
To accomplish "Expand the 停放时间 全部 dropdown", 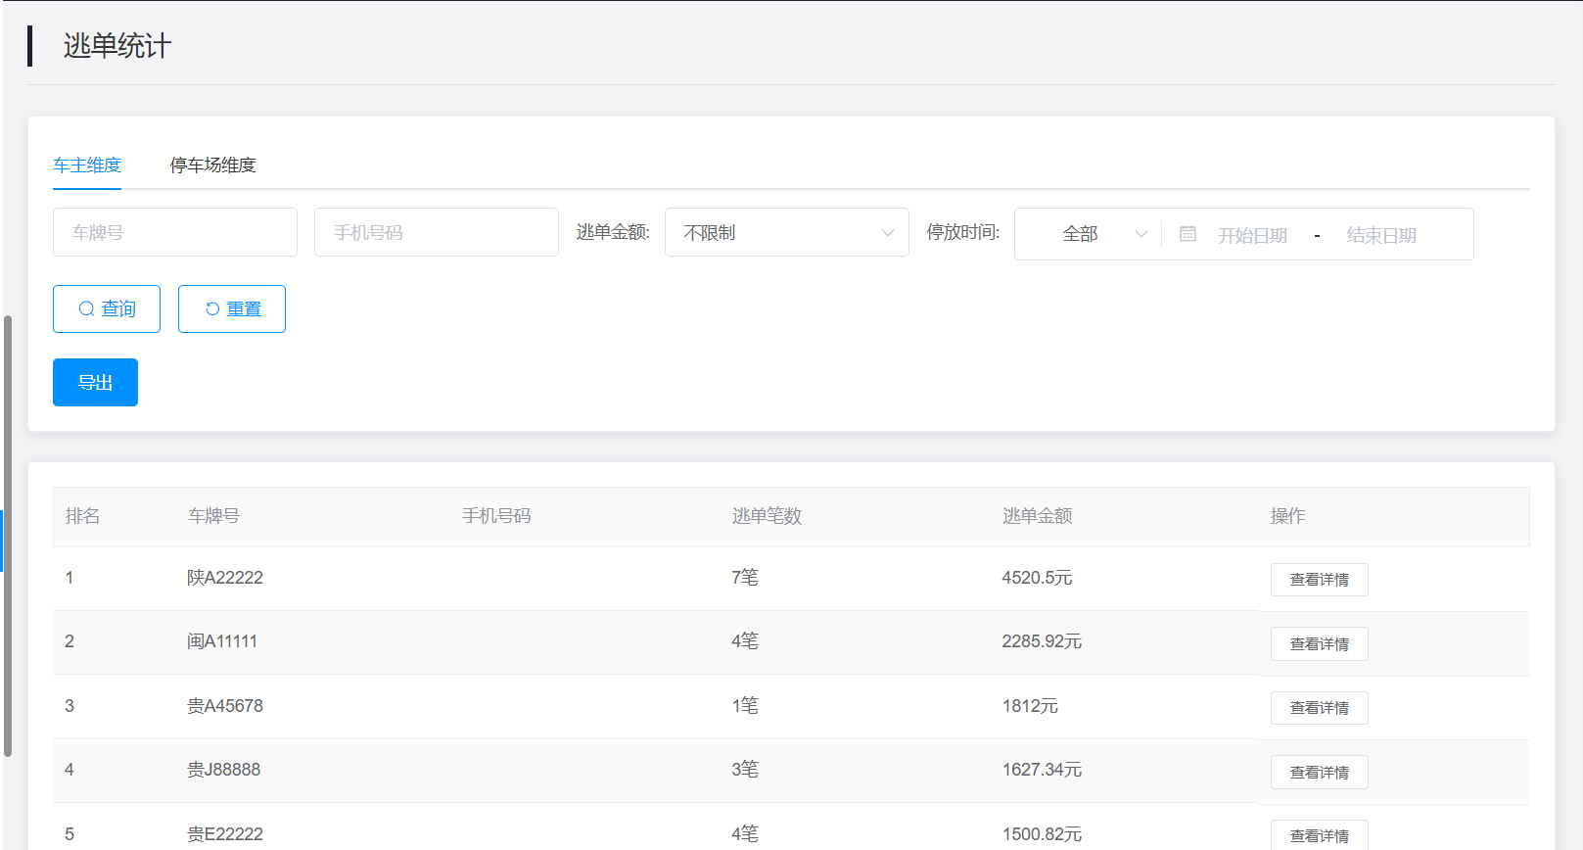I will click(1089, 234).
